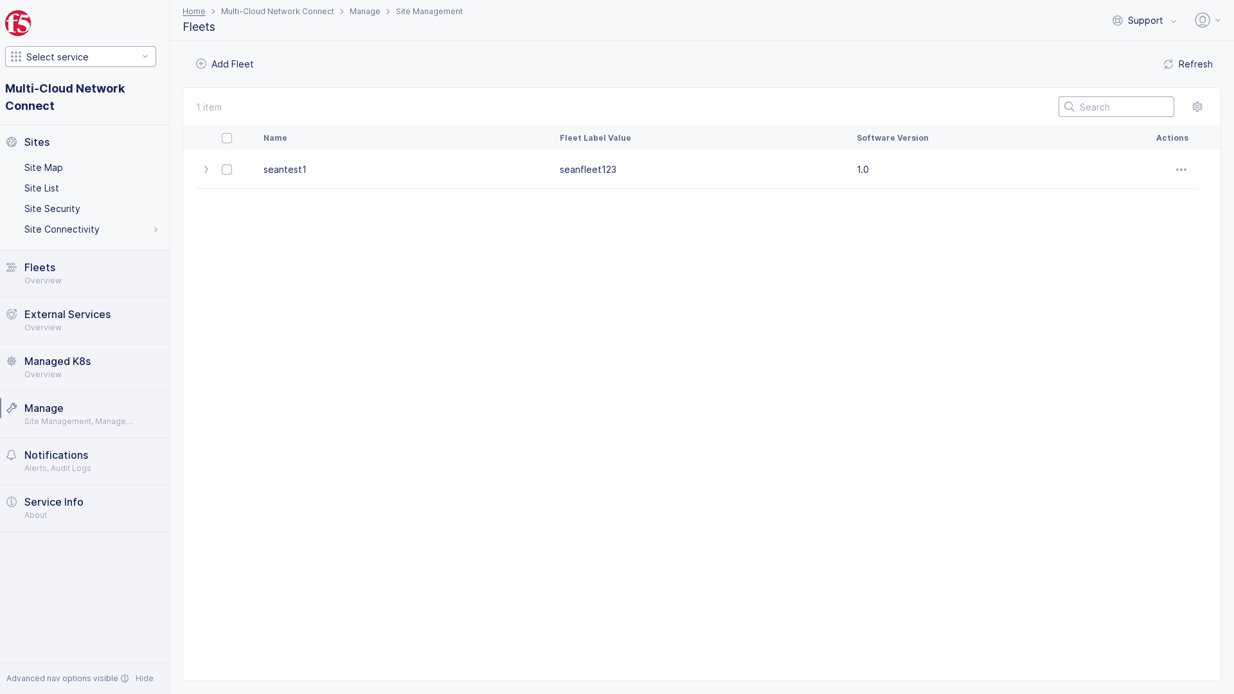
Task: Click the Notifications bell icon
Action: [x=12, y=455]
